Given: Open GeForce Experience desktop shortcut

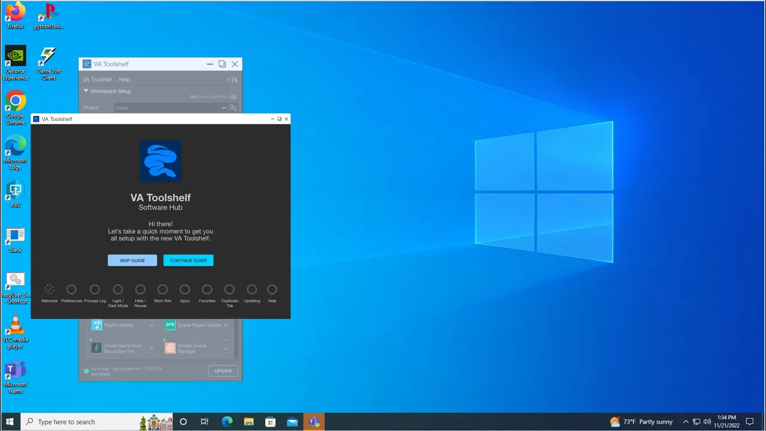Looking at the screenshot, I should 16,63.
